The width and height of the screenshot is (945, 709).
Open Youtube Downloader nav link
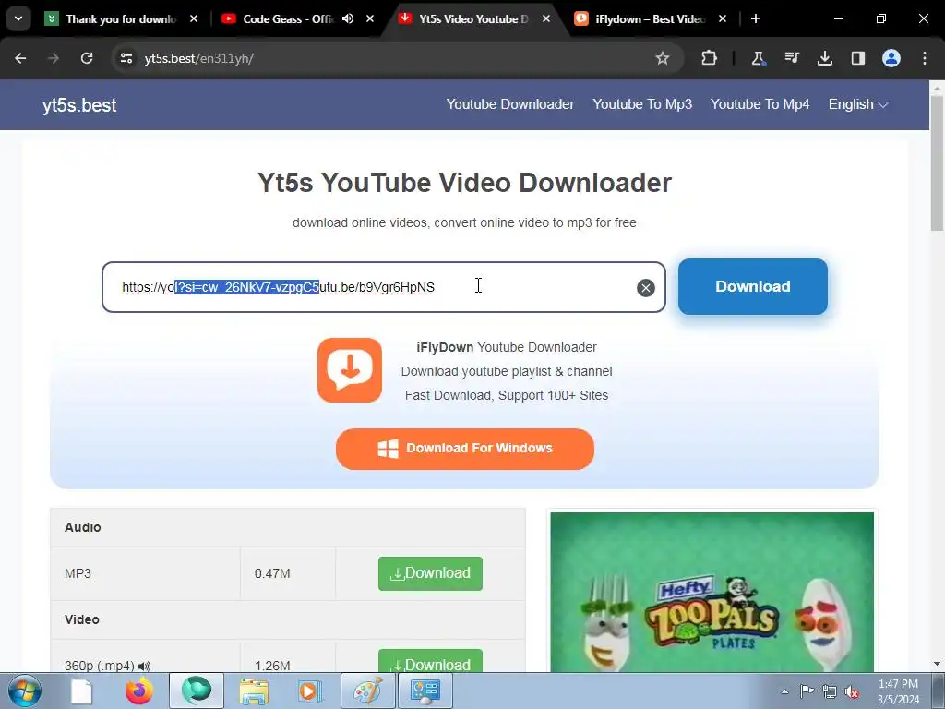[x=510, y=104]
